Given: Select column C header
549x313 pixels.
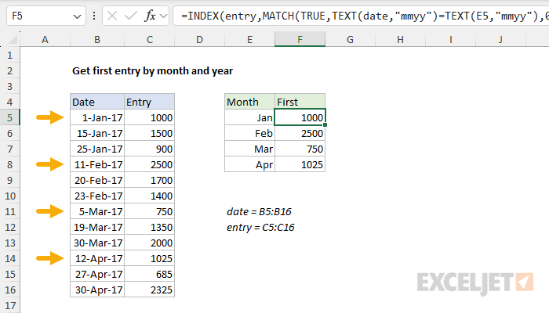Looking at the screenshot, I should (150, 39).
